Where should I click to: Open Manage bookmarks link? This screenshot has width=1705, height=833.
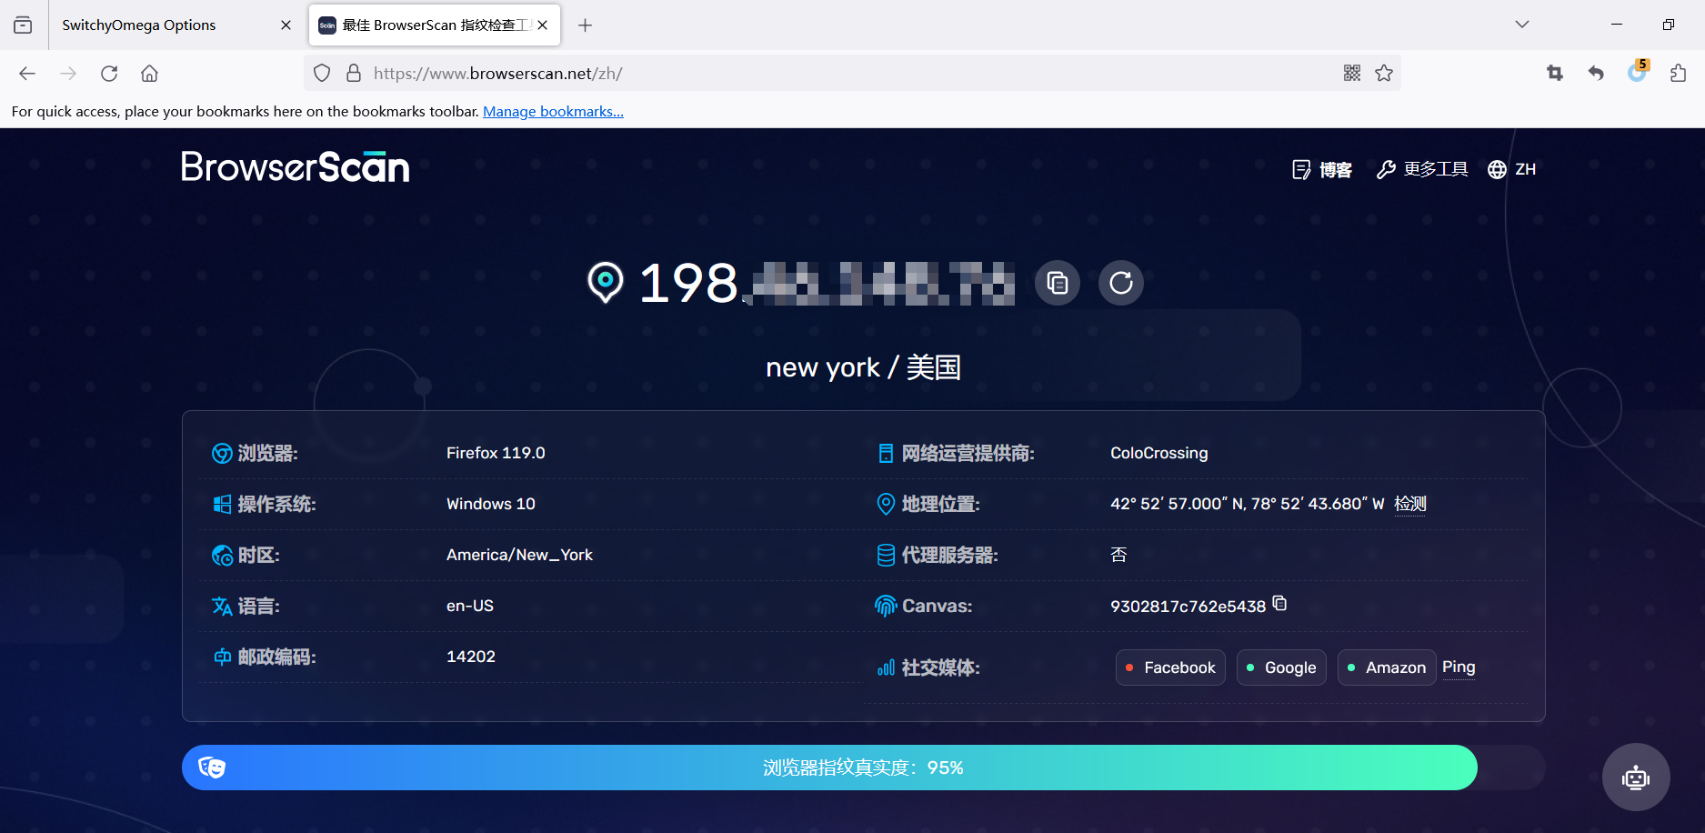(553, 111)
